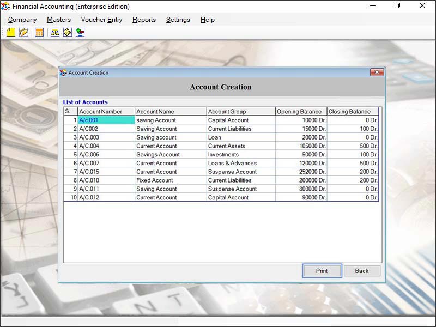The width and height of the screenshot is (436, 327).
Task: Click opening balance 800000 Dr.
Action: [x=301, y=189]
